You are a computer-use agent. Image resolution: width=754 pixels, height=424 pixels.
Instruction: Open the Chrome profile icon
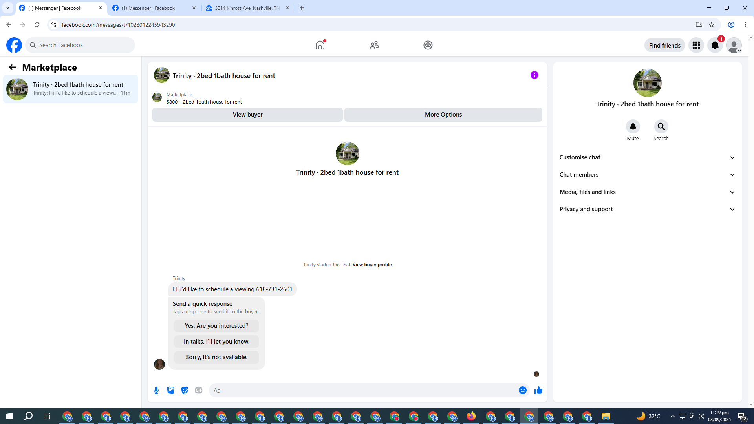[731, 25]
